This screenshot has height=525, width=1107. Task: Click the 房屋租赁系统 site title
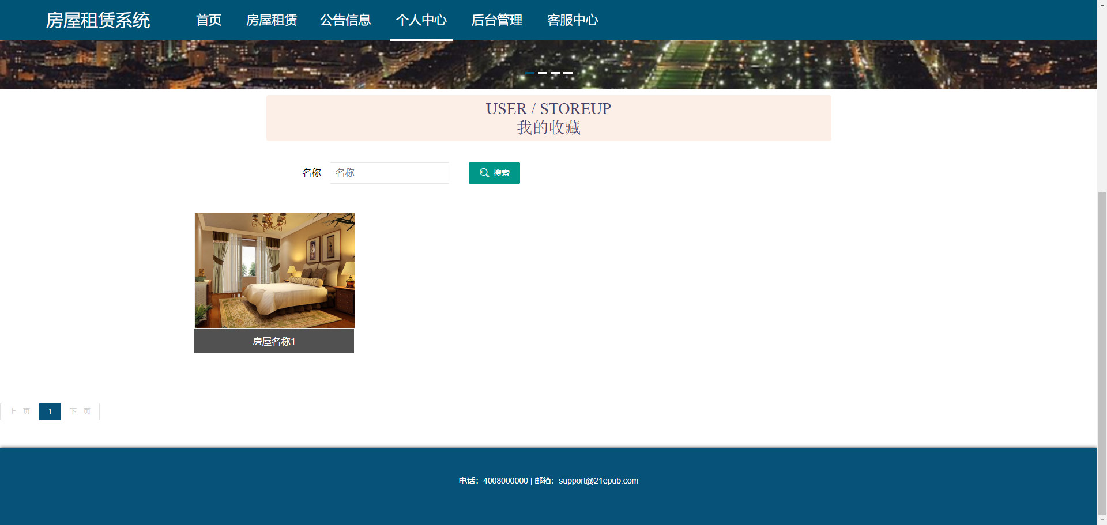tap(98, 20)
